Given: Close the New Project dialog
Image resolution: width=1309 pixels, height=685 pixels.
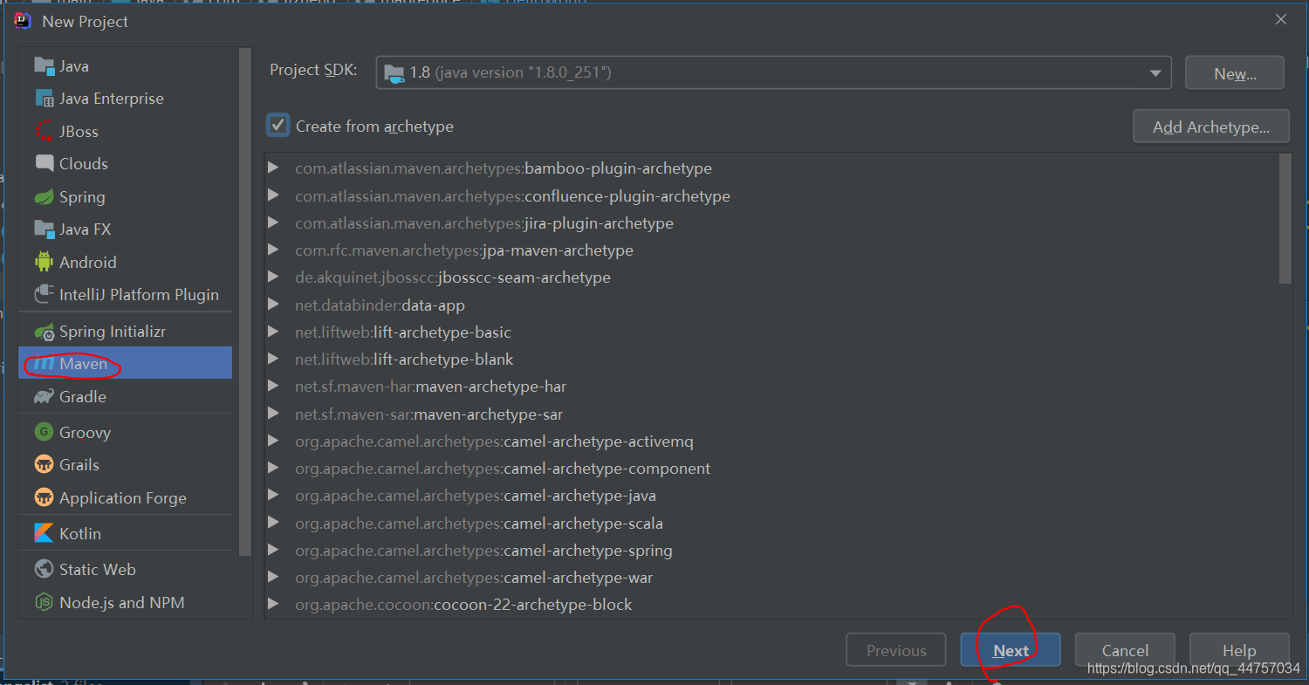Looking at the screenshot, I should 1280,19.
